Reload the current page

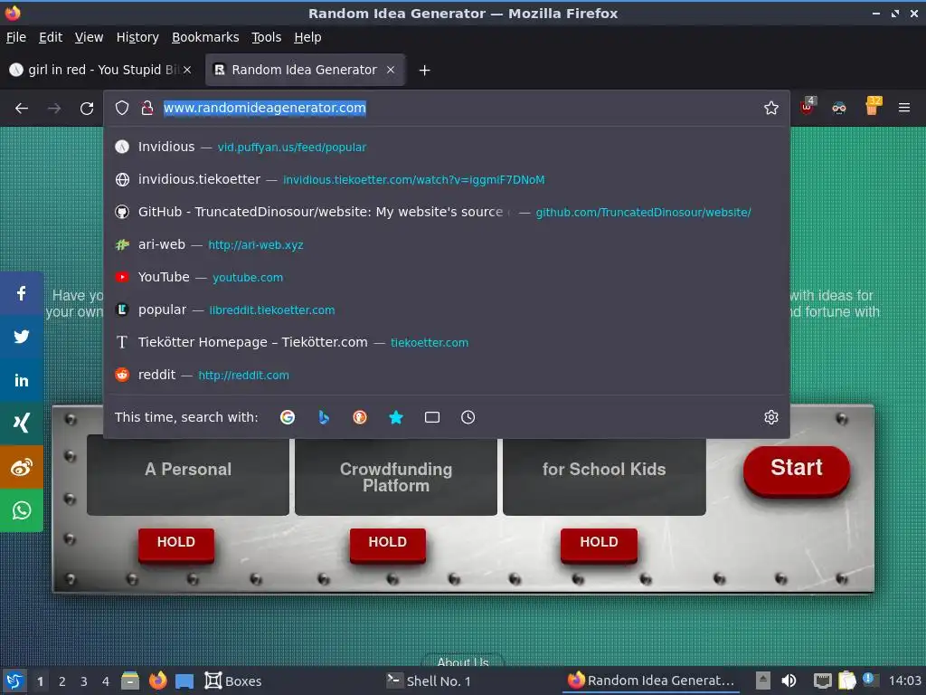click(x=87, y=109)
